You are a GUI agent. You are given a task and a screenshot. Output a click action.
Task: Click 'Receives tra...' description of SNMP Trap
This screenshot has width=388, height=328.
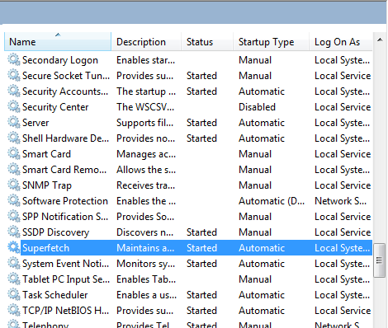coord(146,185)
